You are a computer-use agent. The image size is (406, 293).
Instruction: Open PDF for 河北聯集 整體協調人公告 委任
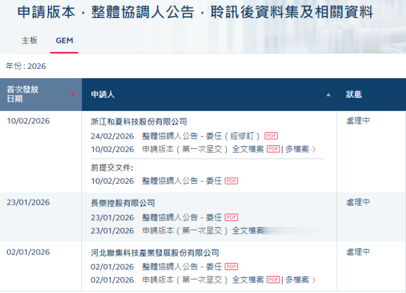point(231,266)
